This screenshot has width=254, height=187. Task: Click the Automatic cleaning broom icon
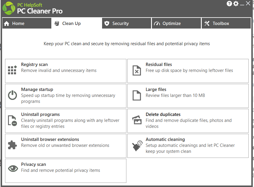137,145
